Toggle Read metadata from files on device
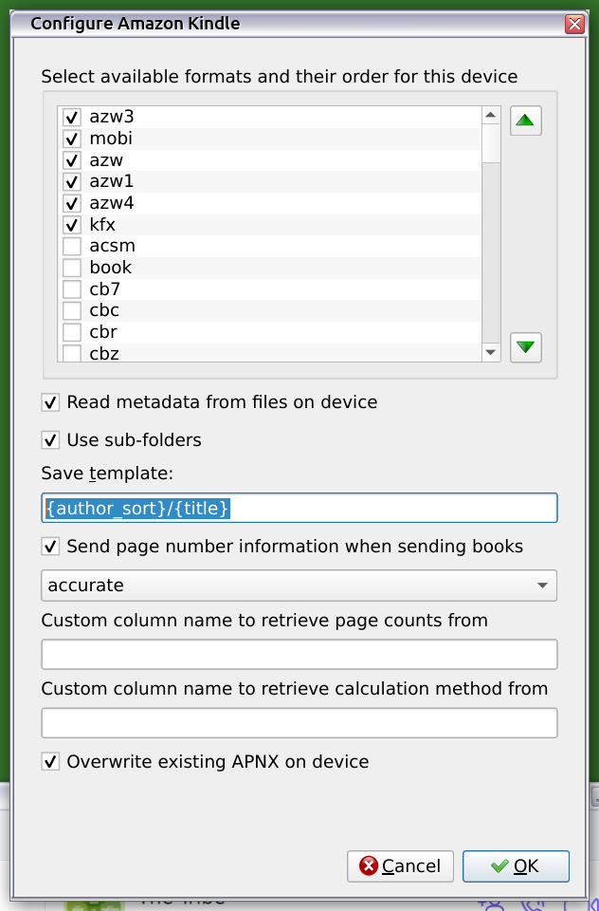The width and height of the screenshot is (599, 911). [51, 402]
